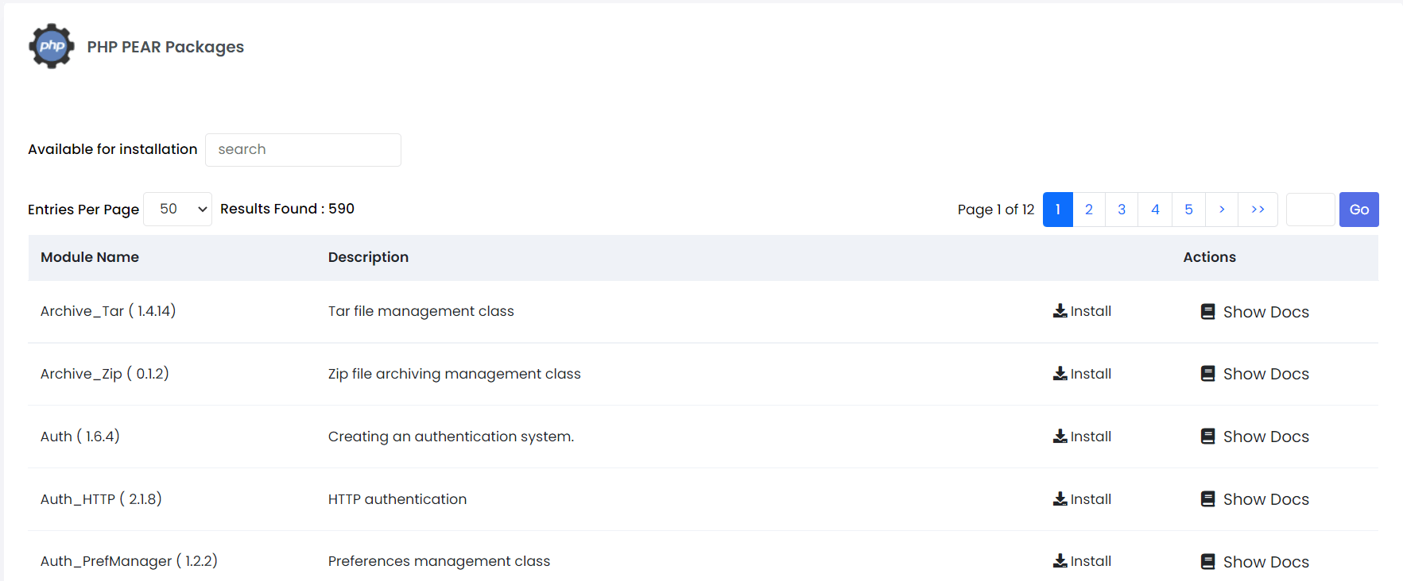Select module name Auth_PrefManager ( 1.2.2)
The width and height of the screenshot is (1403, 581).
pyautogui.click(x=129, y=561)
